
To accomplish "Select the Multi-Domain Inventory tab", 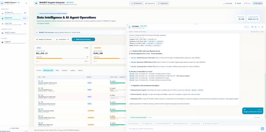I will tap(83, 39).
